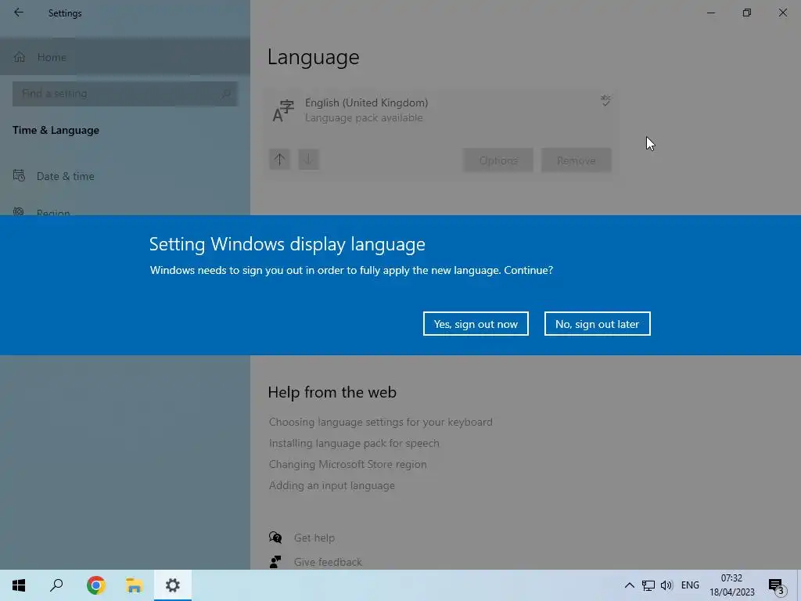Screen dimensions: 801x601
Task: Move language up with the up arrow
Action: (x=279, y=160)
